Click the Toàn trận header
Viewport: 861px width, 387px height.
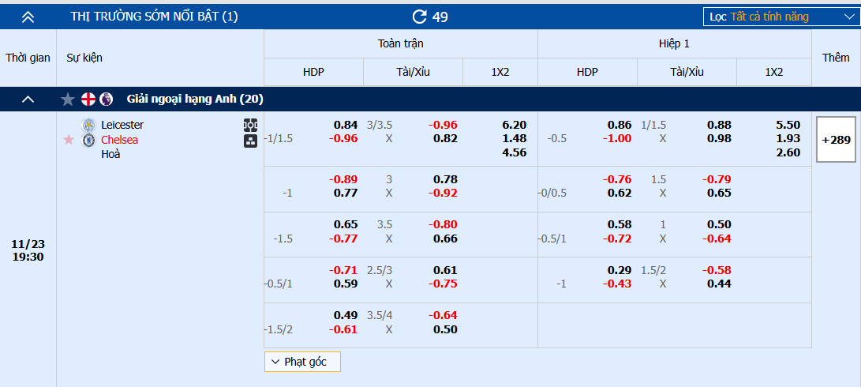tap(400, 43)
